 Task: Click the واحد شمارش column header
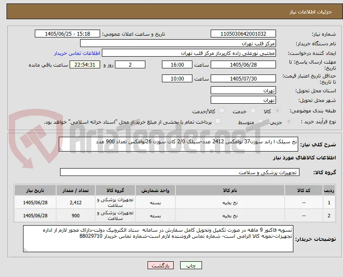pyautogui.click(x=155, y=190)
